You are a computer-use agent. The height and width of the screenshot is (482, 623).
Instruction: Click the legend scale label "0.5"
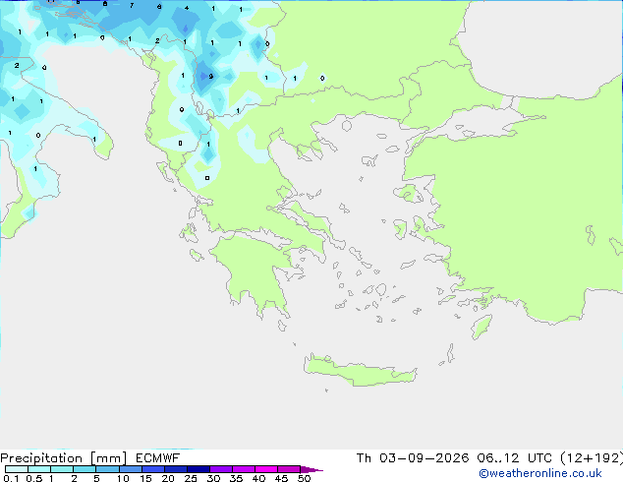[x=33, y=478]
